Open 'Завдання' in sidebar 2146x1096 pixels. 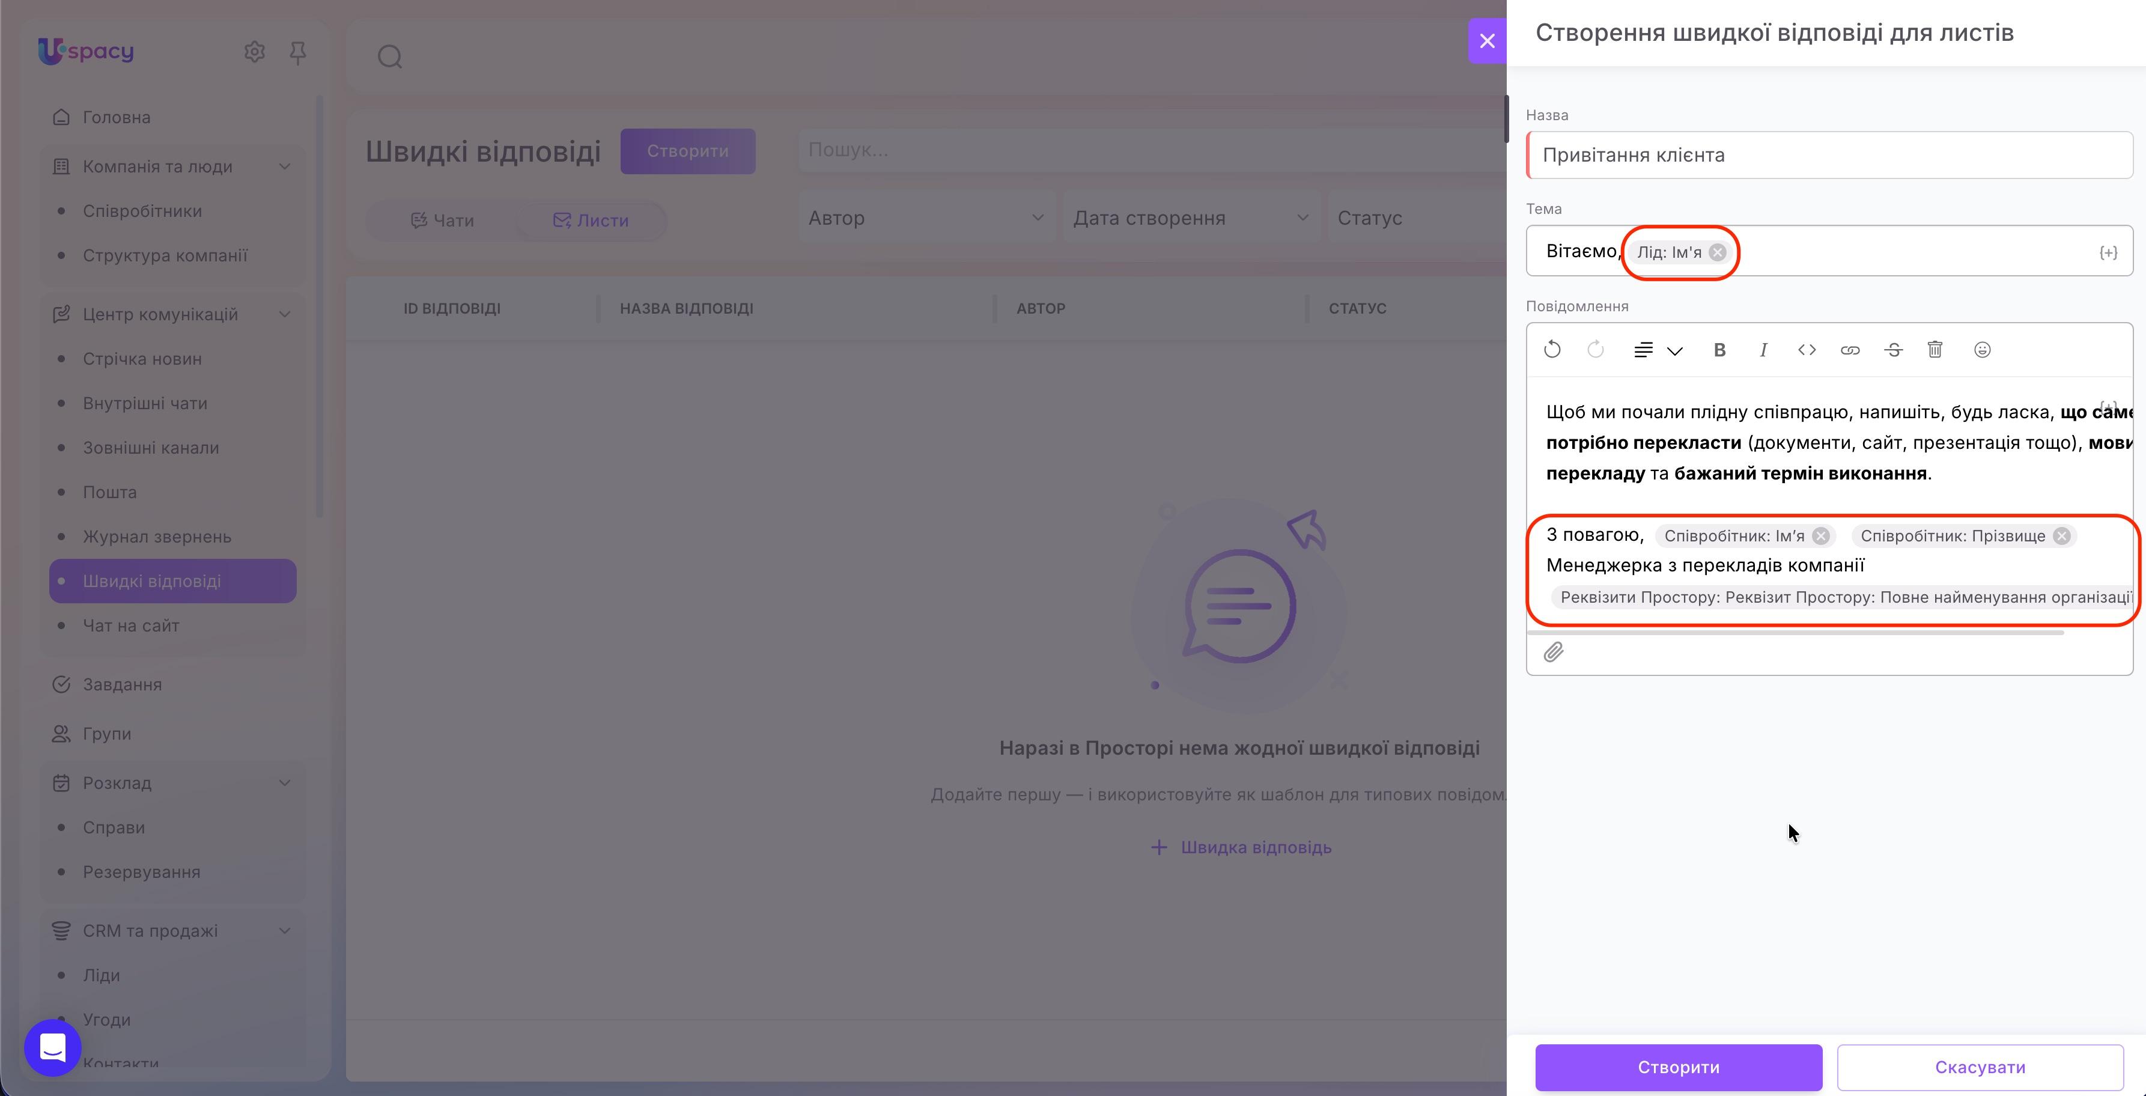point(121,684)
